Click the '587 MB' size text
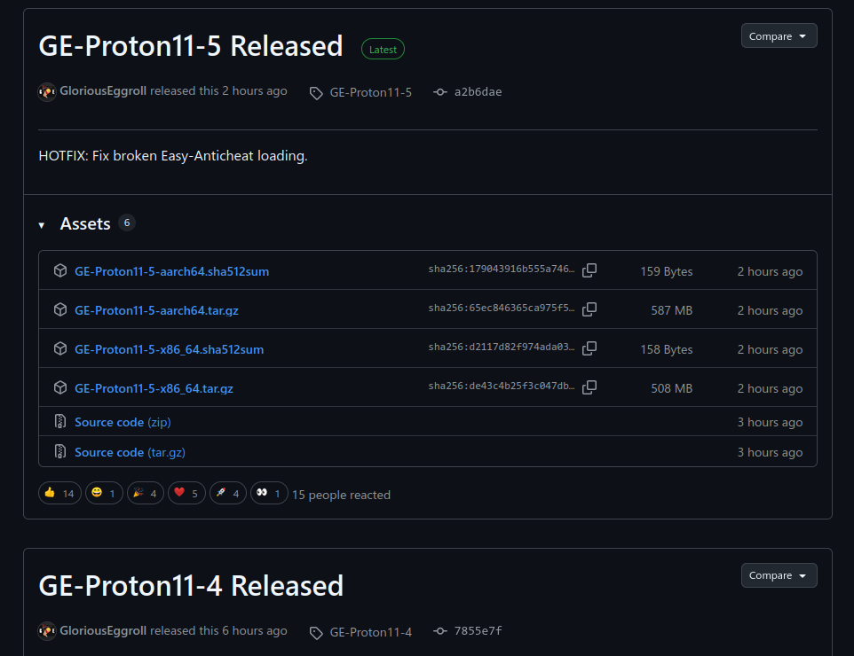Screen dimensions: 854x656 coord(671,310)
